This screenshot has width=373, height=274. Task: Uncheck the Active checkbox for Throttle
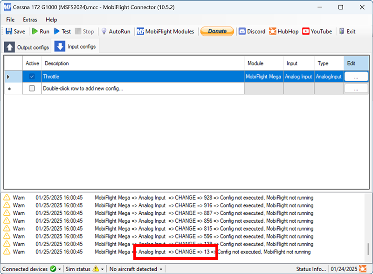click(x=32, y=77)
